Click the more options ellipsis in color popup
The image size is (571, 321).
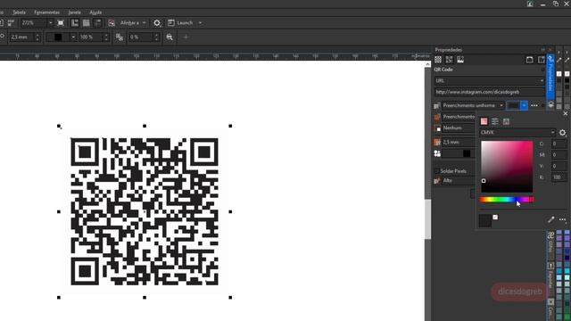point(563,219)
